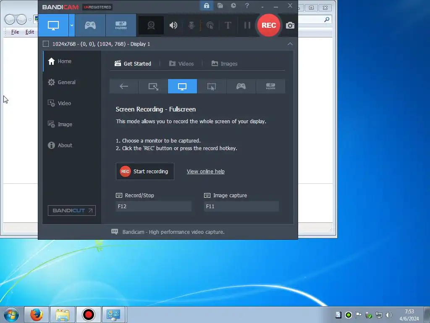Click the UNREGISTERED badge
The height and width of the screenshot is (323, 430).
[x=97, y=7]
